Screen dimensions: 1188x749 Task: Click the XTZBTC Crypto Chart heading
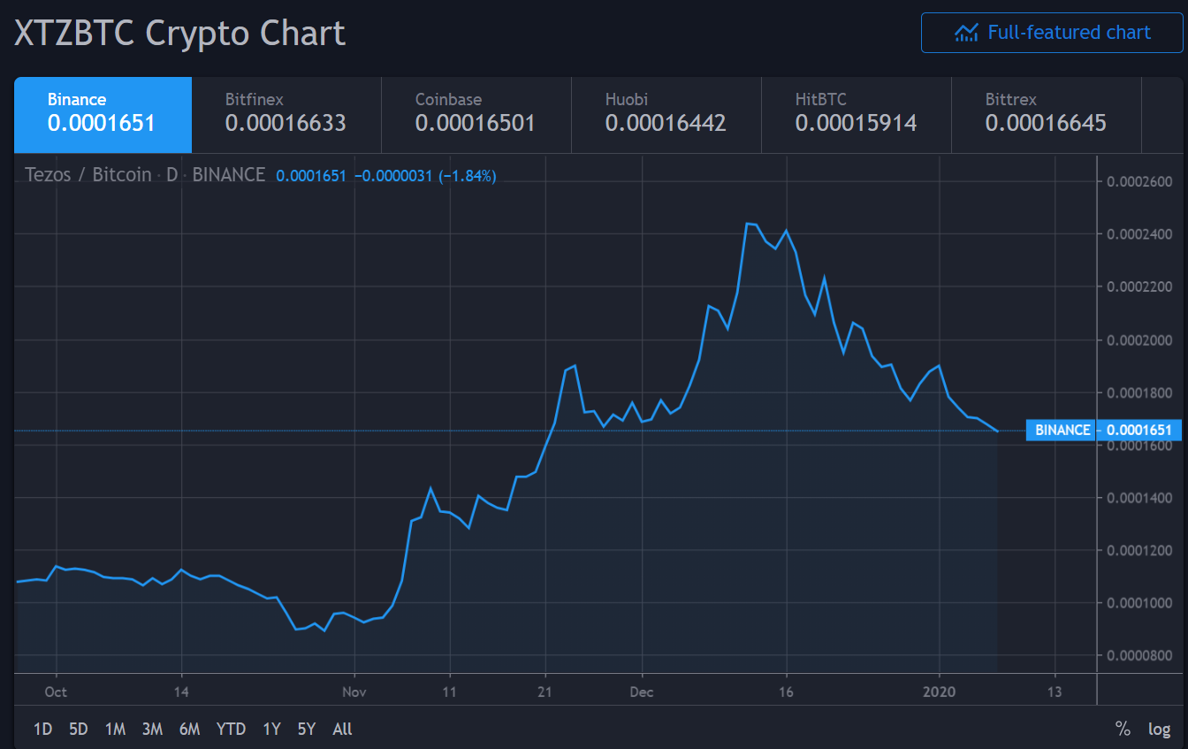179,34
